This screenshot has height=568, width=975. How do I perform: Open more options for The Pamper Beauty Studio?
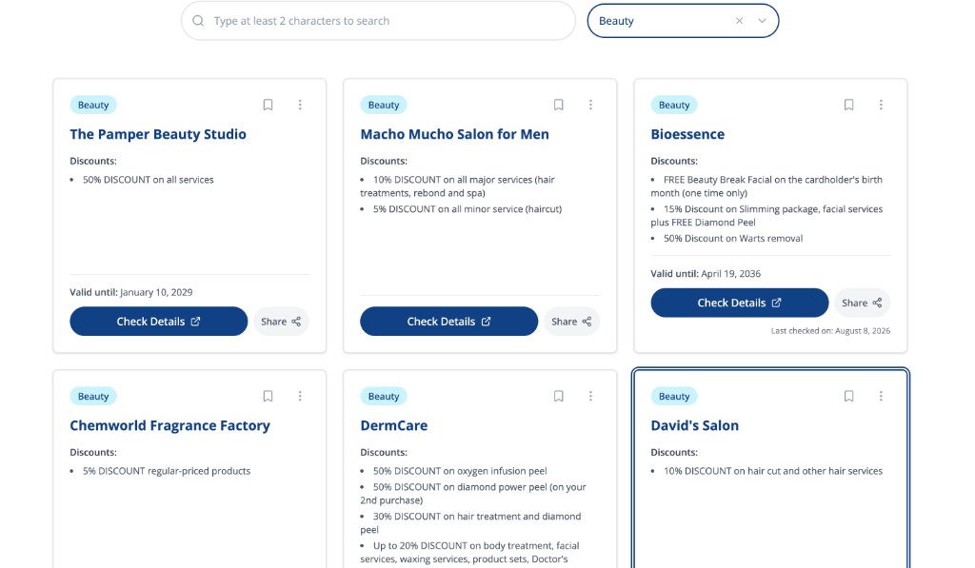coord(300,105)
